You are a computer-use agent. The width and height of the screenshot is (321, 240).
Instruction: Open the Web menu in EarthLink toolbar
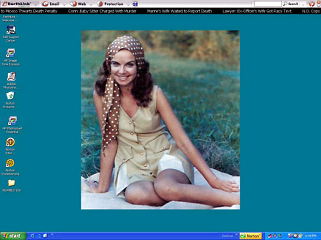point(78,4)
